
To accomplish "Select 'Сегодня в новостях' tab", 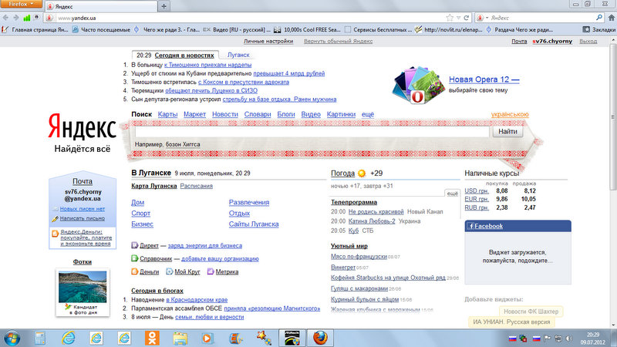I will click(x=184, y=56).
